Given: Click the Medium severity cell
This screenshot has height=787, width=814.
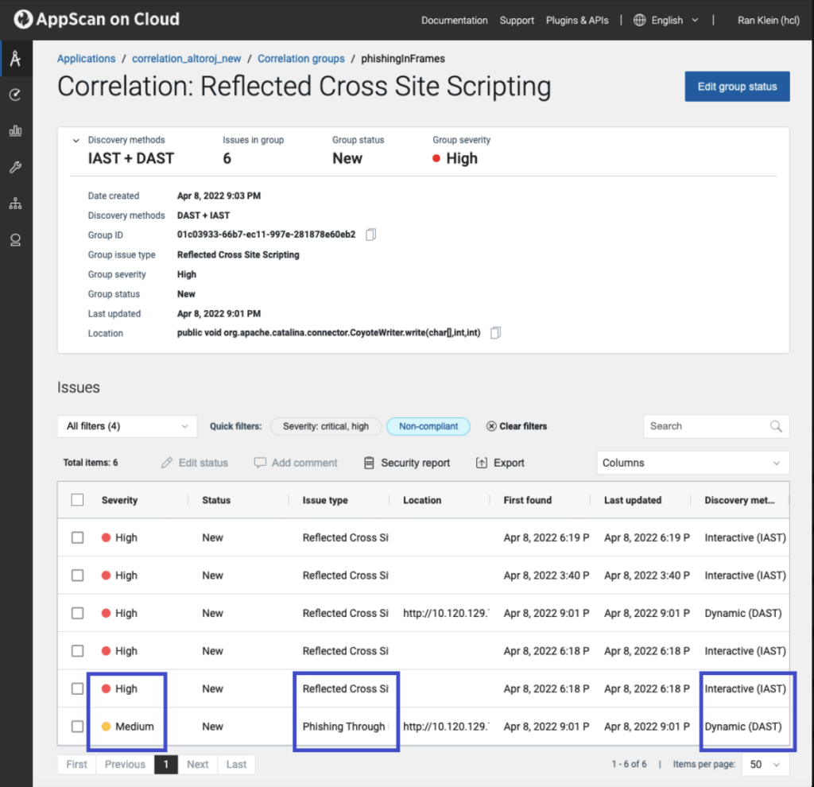Looking at the screenshot, I should (x=128, y=727).
